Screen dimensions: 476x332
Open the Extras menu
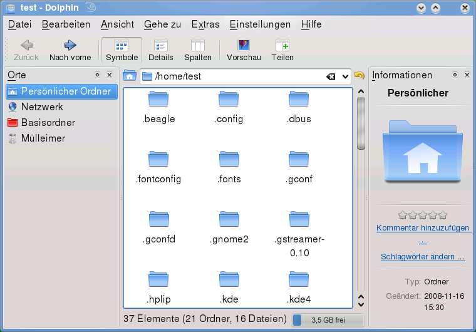pyautogui.click(x=205, y=24)
